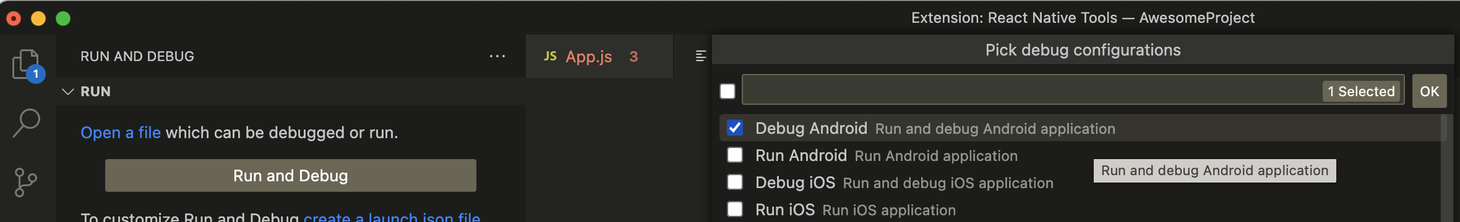Click the macOS yellow minimize window button

click(38, 18)
